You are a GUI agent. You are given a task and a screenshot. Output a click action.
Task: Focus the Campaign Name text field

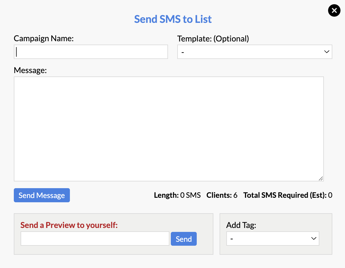tap(91, 52)
